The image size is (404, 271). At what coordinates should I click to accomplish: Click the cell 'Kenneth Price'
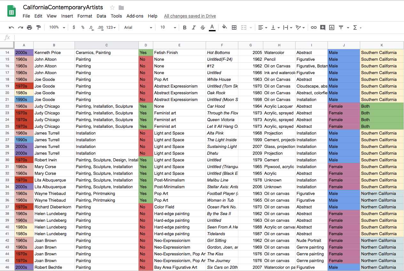54,53
